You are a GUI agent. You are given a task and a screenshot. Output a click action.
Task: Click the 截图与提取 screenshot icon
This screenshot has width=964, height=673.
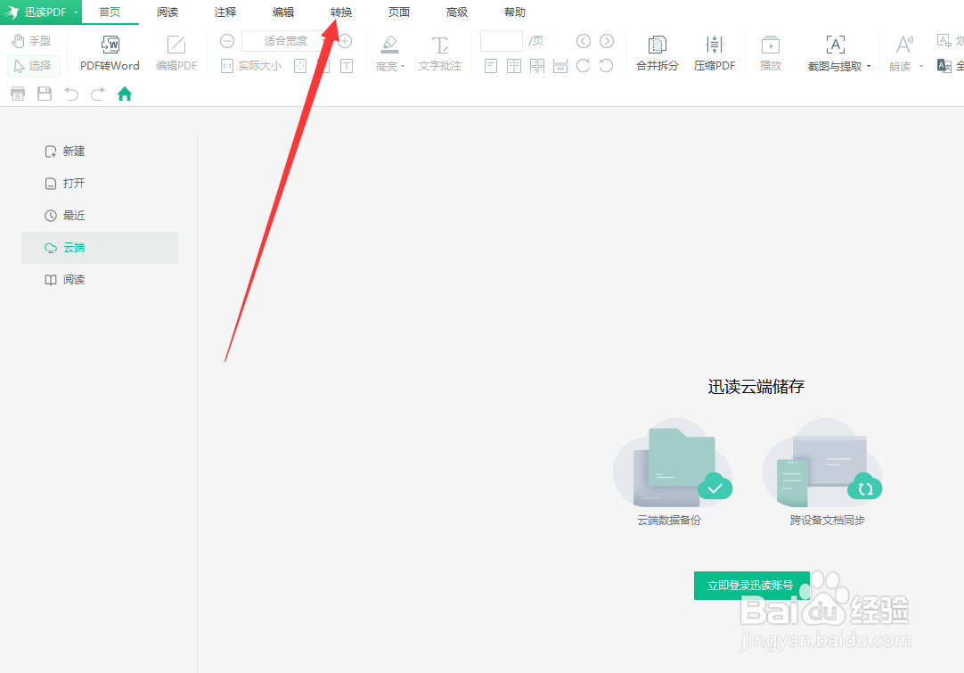click(x=835, y=45)
